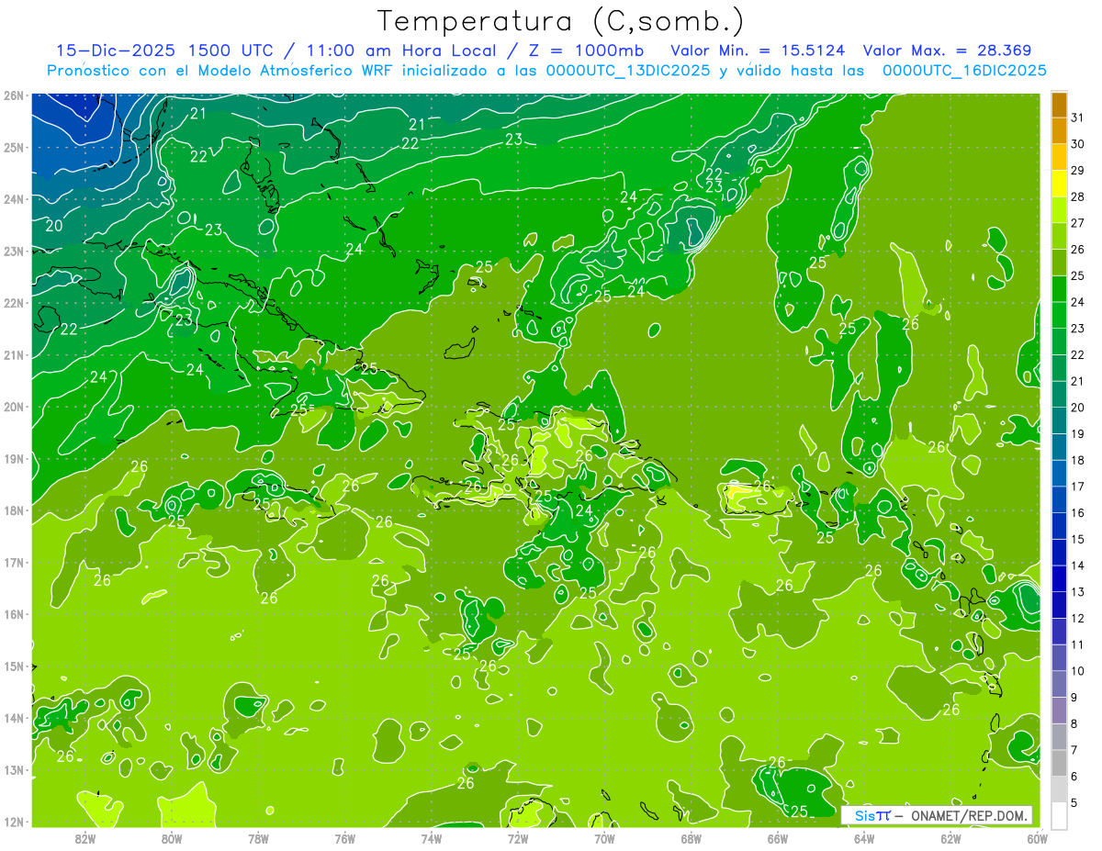
Task: Click the '70W' longitude axis label
Action: (x=604, y=838)
